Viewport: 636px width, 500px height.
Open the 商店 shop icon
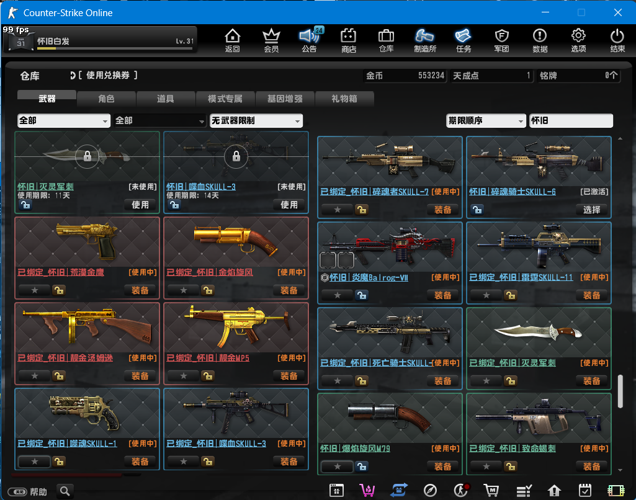349,40
